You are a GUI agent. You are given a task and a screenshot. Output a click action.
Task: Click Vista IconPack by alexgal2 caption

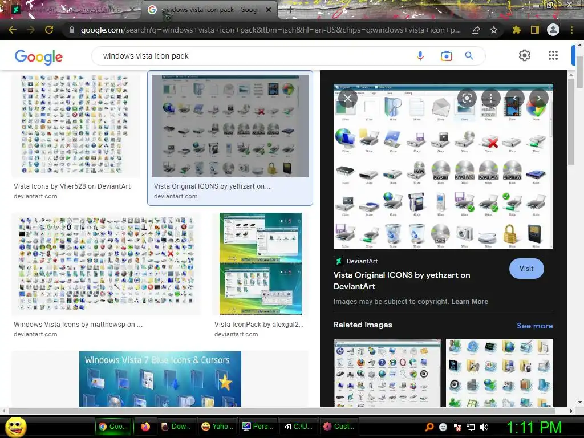(259, 325)
